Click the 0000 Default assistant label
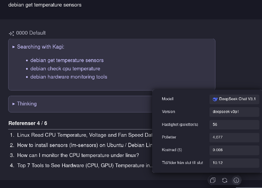 click(31, 33)
